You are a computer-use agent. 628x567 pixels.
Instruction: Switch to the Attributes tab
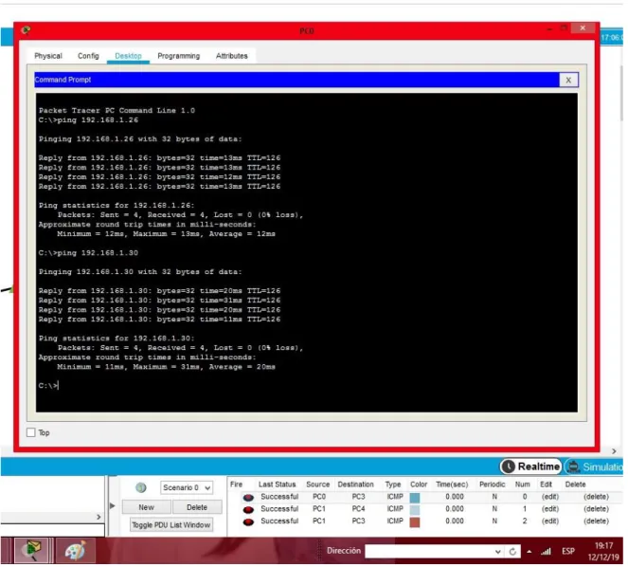(x=231, y=56)
